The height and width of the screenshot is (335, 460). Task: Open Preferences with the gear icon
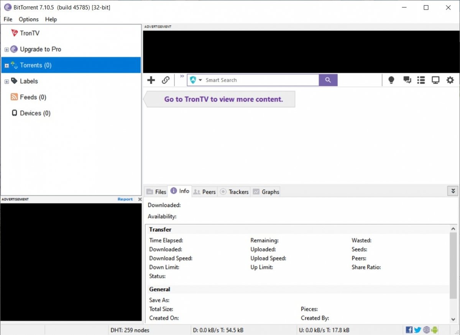[450, 80]
